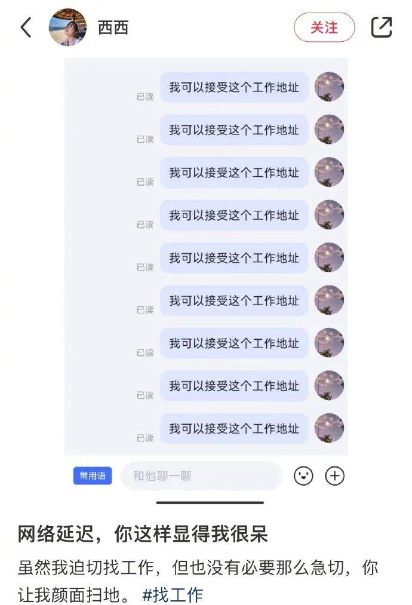
Task: Tap 西西 username in header
Action: coord(113,28)
